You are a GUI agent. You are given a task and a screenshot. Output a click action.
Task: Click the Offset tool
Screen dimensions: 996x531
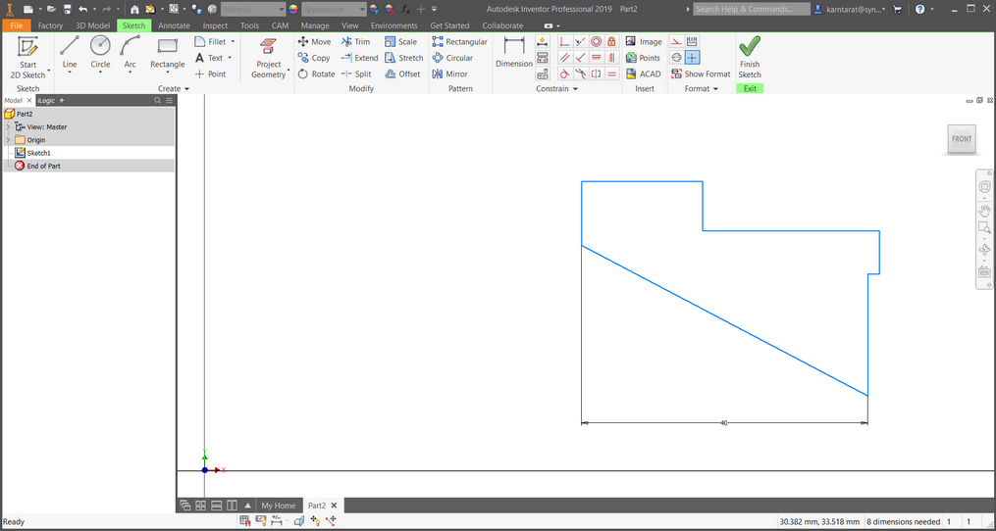click(x=402, y=73)
